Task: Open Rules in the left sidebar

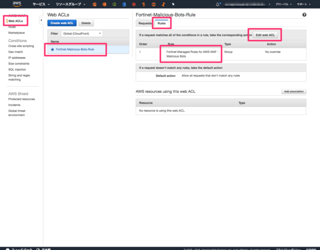Action: pyautogui.click(x=12, y=26)
